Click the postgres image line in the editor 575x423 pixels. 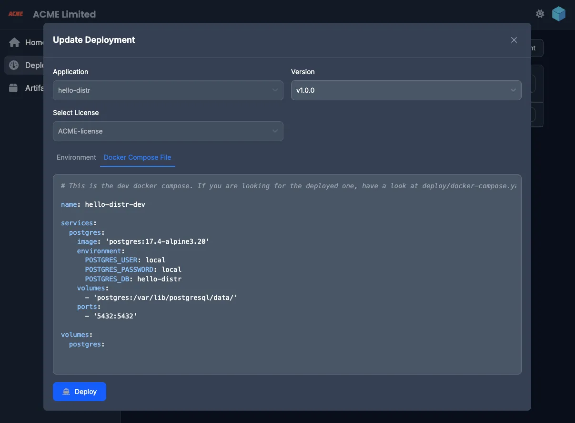point(143,241)
